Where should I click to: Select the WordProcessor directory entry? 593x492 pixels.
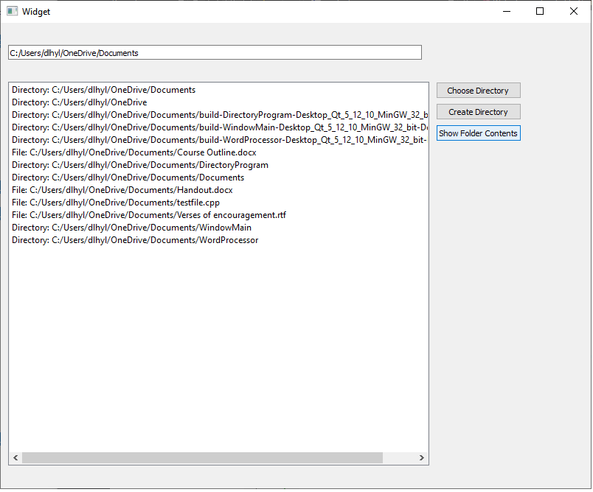(x=133, y=239)
